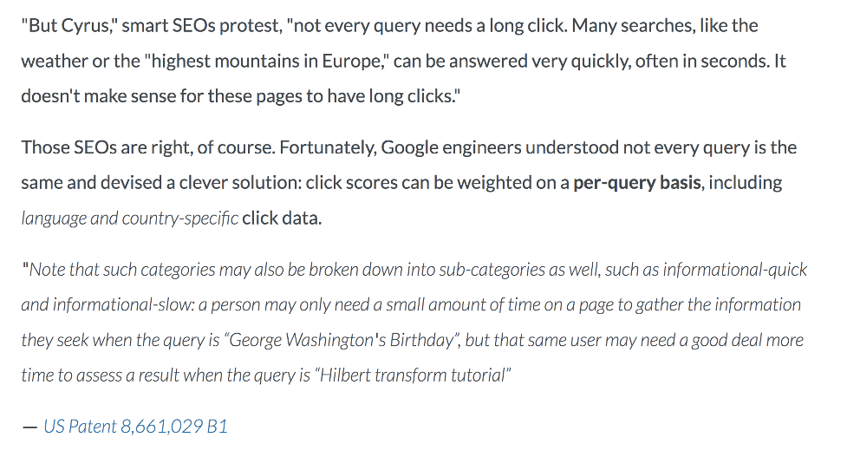This screenshot has width=847, height=457.
Task: Click the quote's opening words "Note that such categories"
Action: (x=117, y=269)
